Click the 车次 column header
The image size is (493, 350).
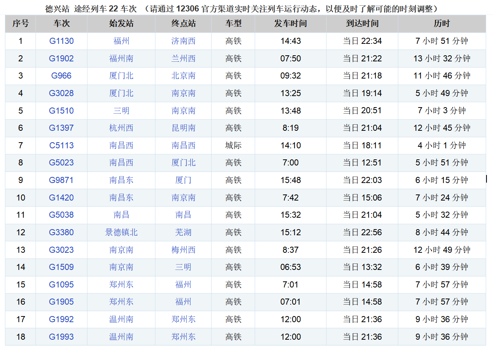pos(61,24)
